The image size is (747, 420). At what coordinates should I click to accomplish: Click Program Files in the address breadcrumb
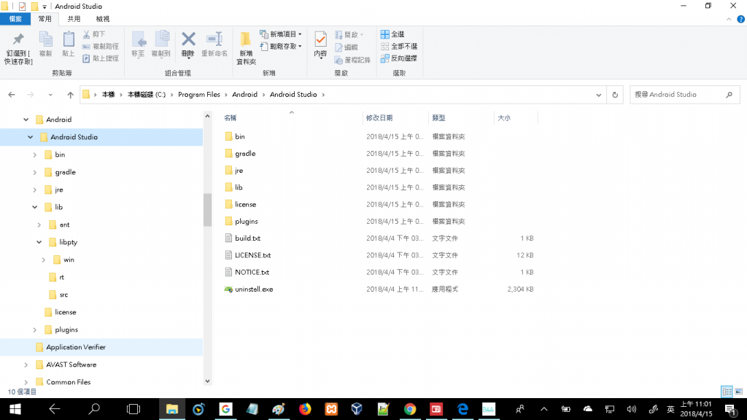pos(199,95)
